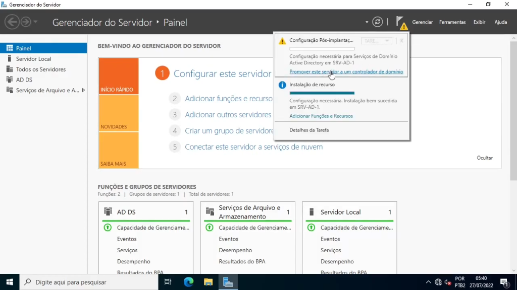
Task: Click Adicionar funções e recursos link
Action: (x=229, y=98)
